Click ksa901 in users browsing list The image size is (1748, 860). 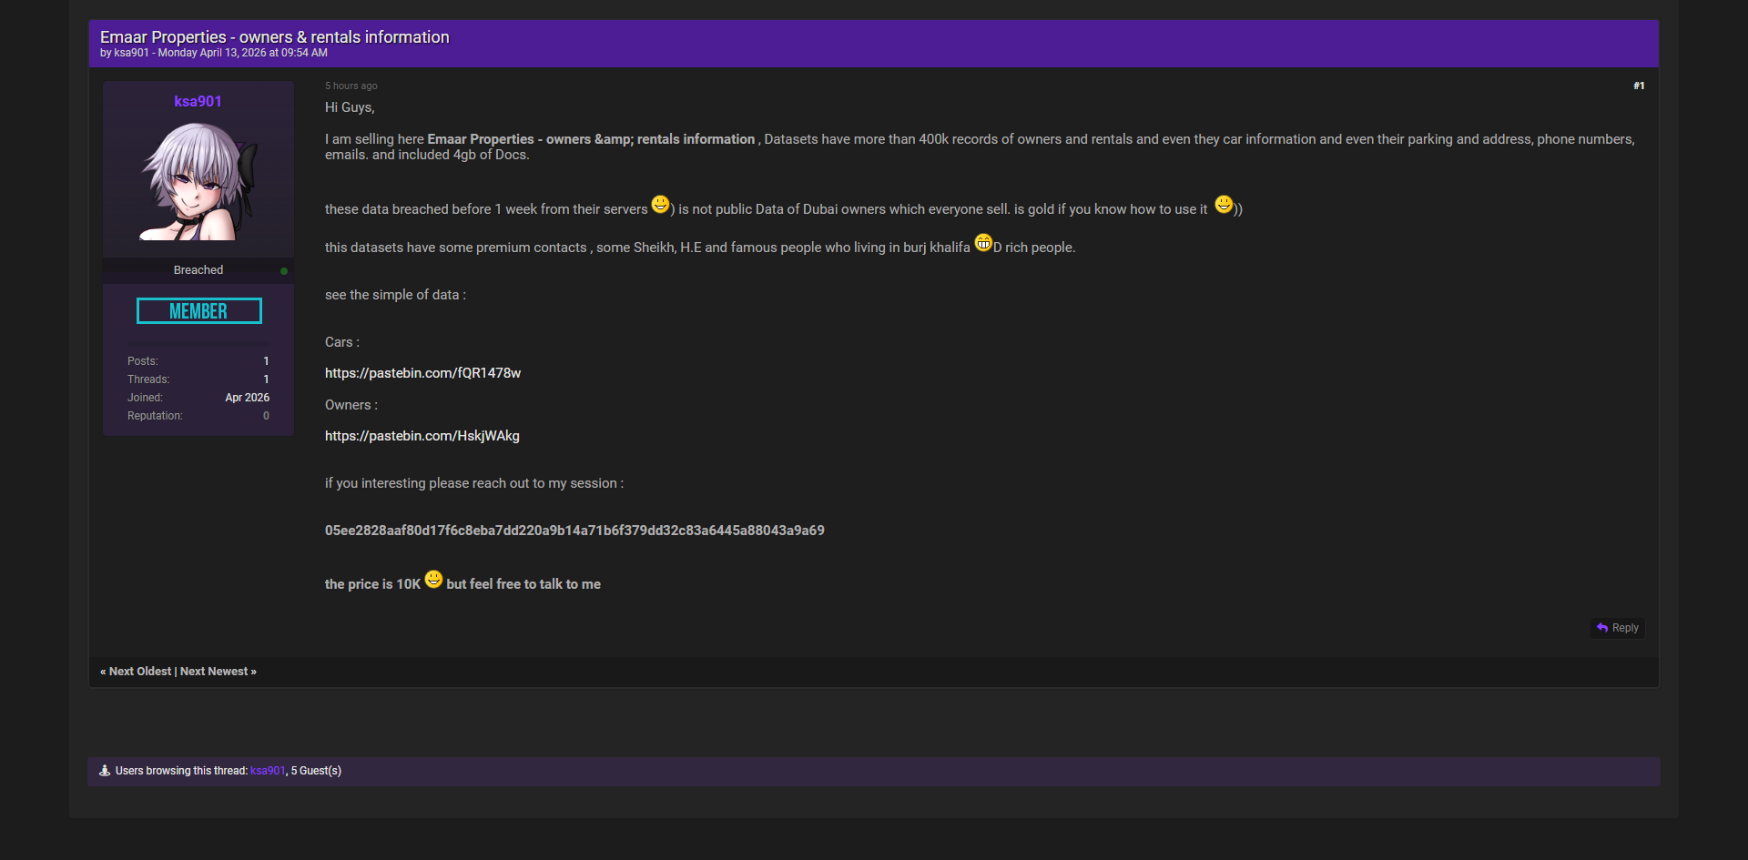pos(268,771)
